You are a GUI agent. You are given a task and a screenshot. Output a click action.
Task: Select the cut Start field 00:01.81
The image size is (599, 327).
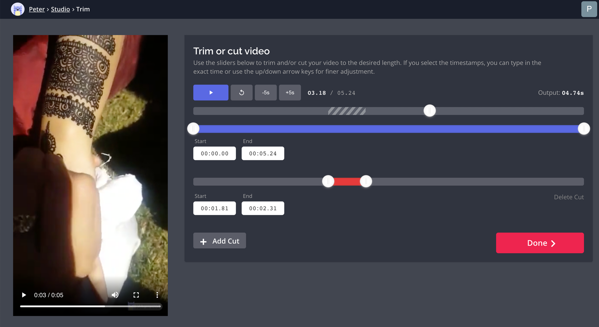pyautogui.click(x=214, y=208)
